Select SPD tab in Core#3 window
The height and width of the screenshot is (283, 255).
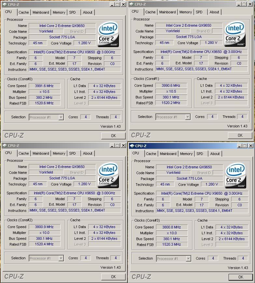[x=200, y=154]
